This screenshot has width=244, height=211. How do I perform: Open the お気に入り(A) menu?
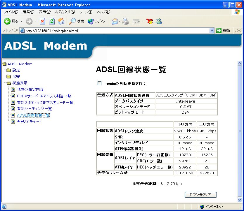pos(65,12)
